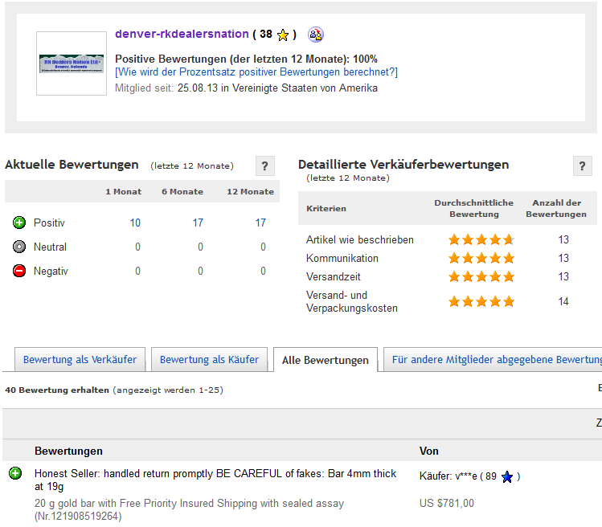The height and width of the screenshot is (527, 602).
Task: Open how positive feedback percentage is calculated
Action: pyautogui.click(x=256, y=72)
